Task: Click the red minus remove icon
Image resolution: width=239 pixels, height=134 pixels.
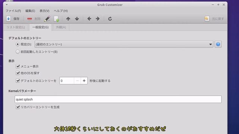Action: pyautogui.click(x=30, y=19)
